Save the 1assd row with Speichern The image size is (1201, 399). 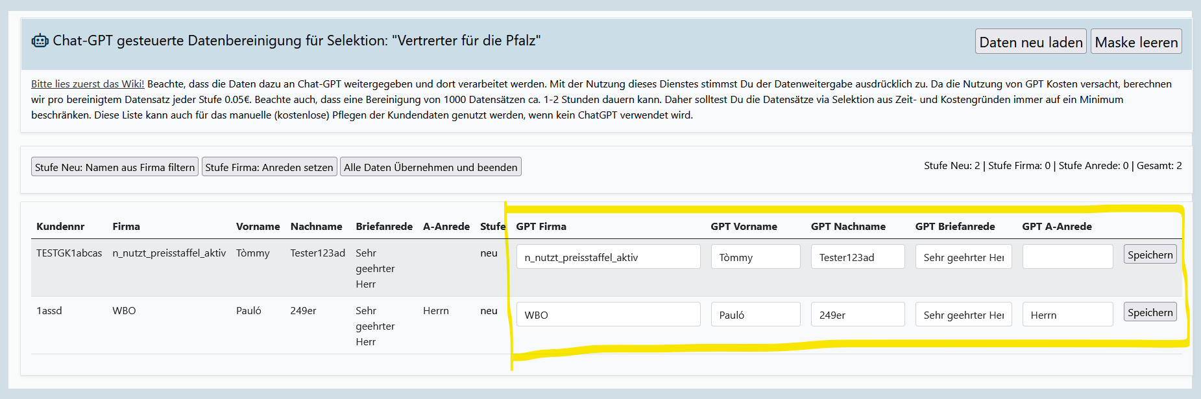coord(1150,312)
